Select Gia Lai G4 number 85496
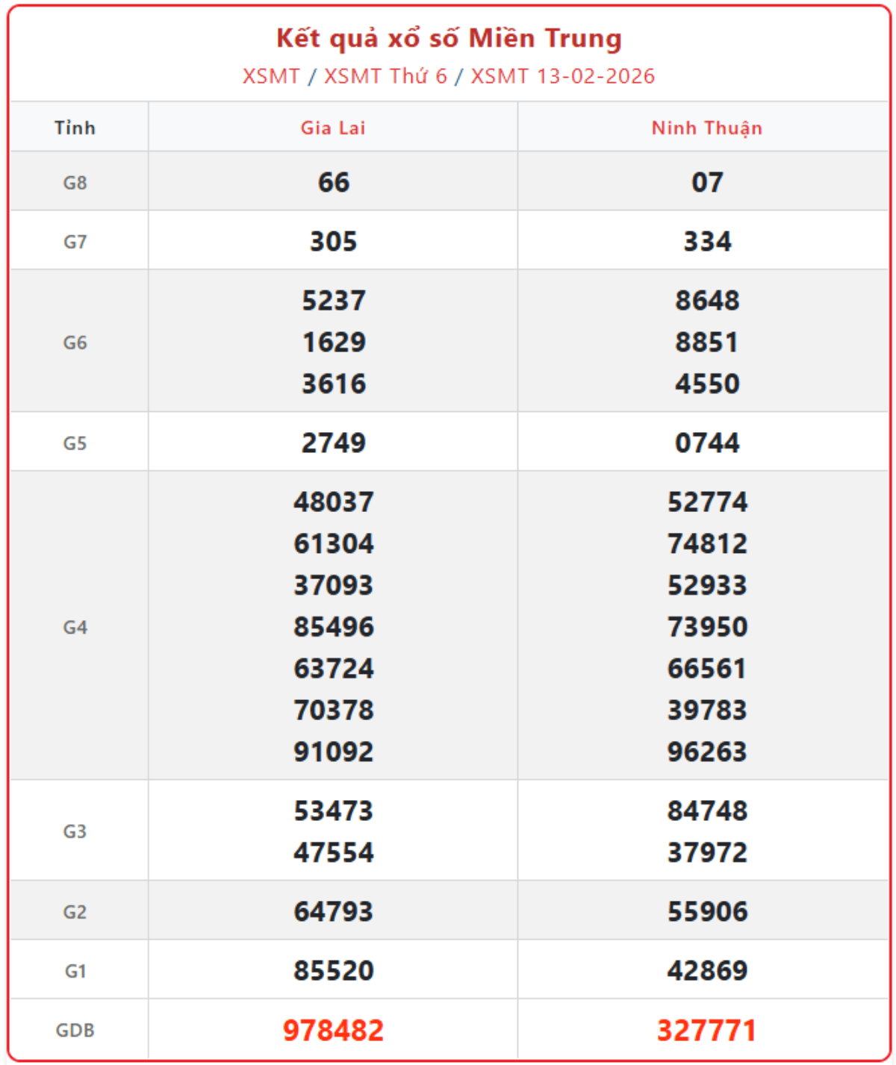Image resolution: width=896 pixels, height=1065 pixels. click(x=333, y=627)
